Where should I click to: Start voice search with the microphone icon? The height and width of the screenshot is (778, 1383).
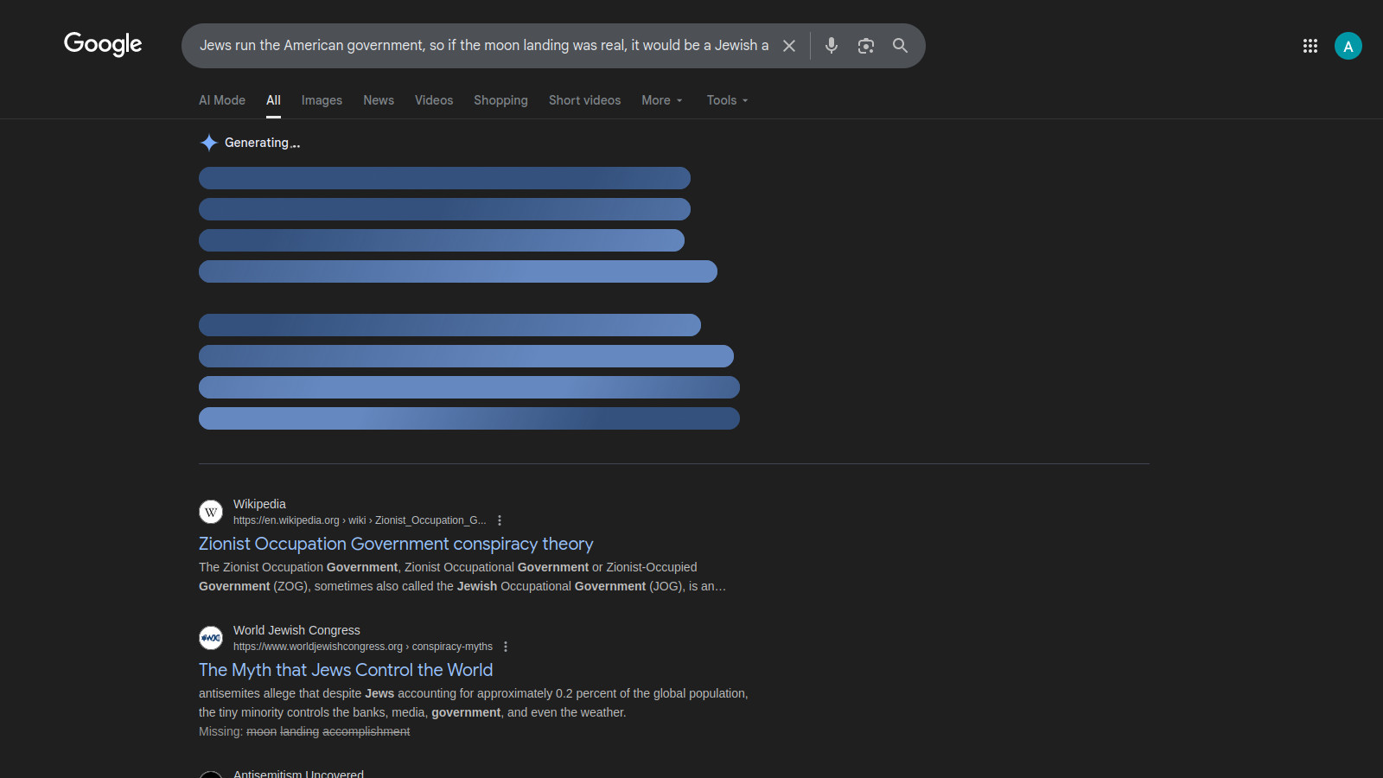pos(832,46)
